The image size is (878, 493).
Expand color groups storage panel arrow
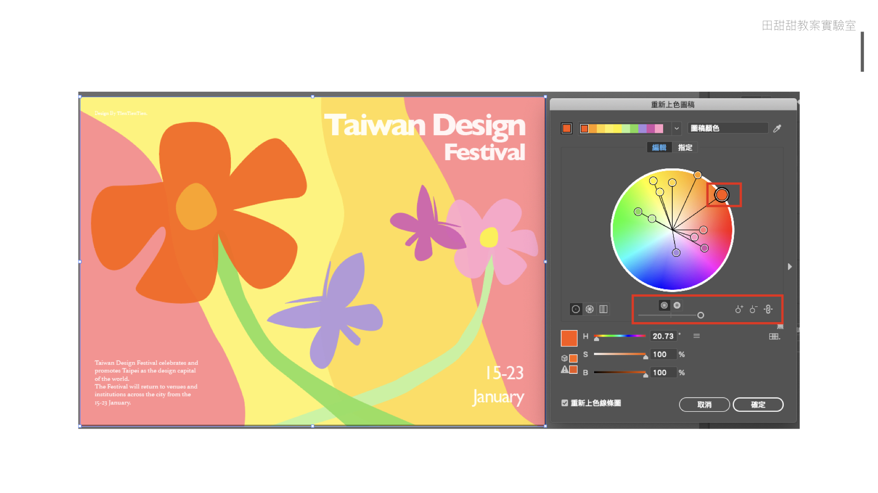[x=790, y=267]
